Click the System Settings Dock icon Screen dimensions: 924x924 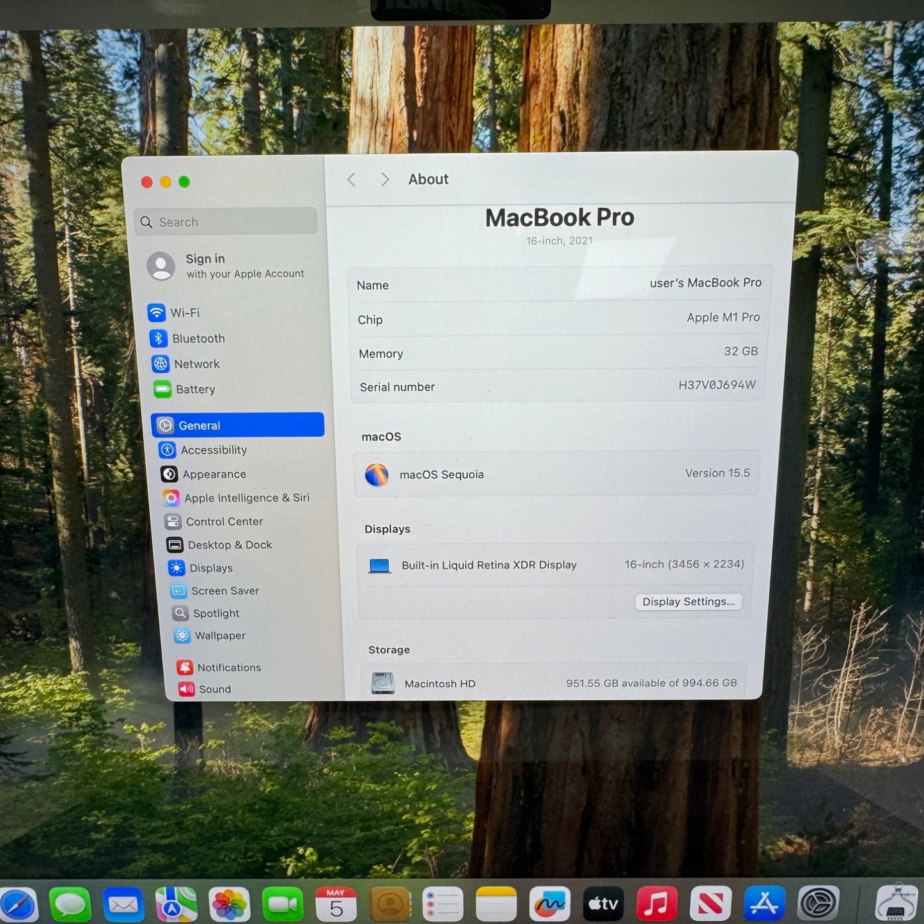(818, 904)
